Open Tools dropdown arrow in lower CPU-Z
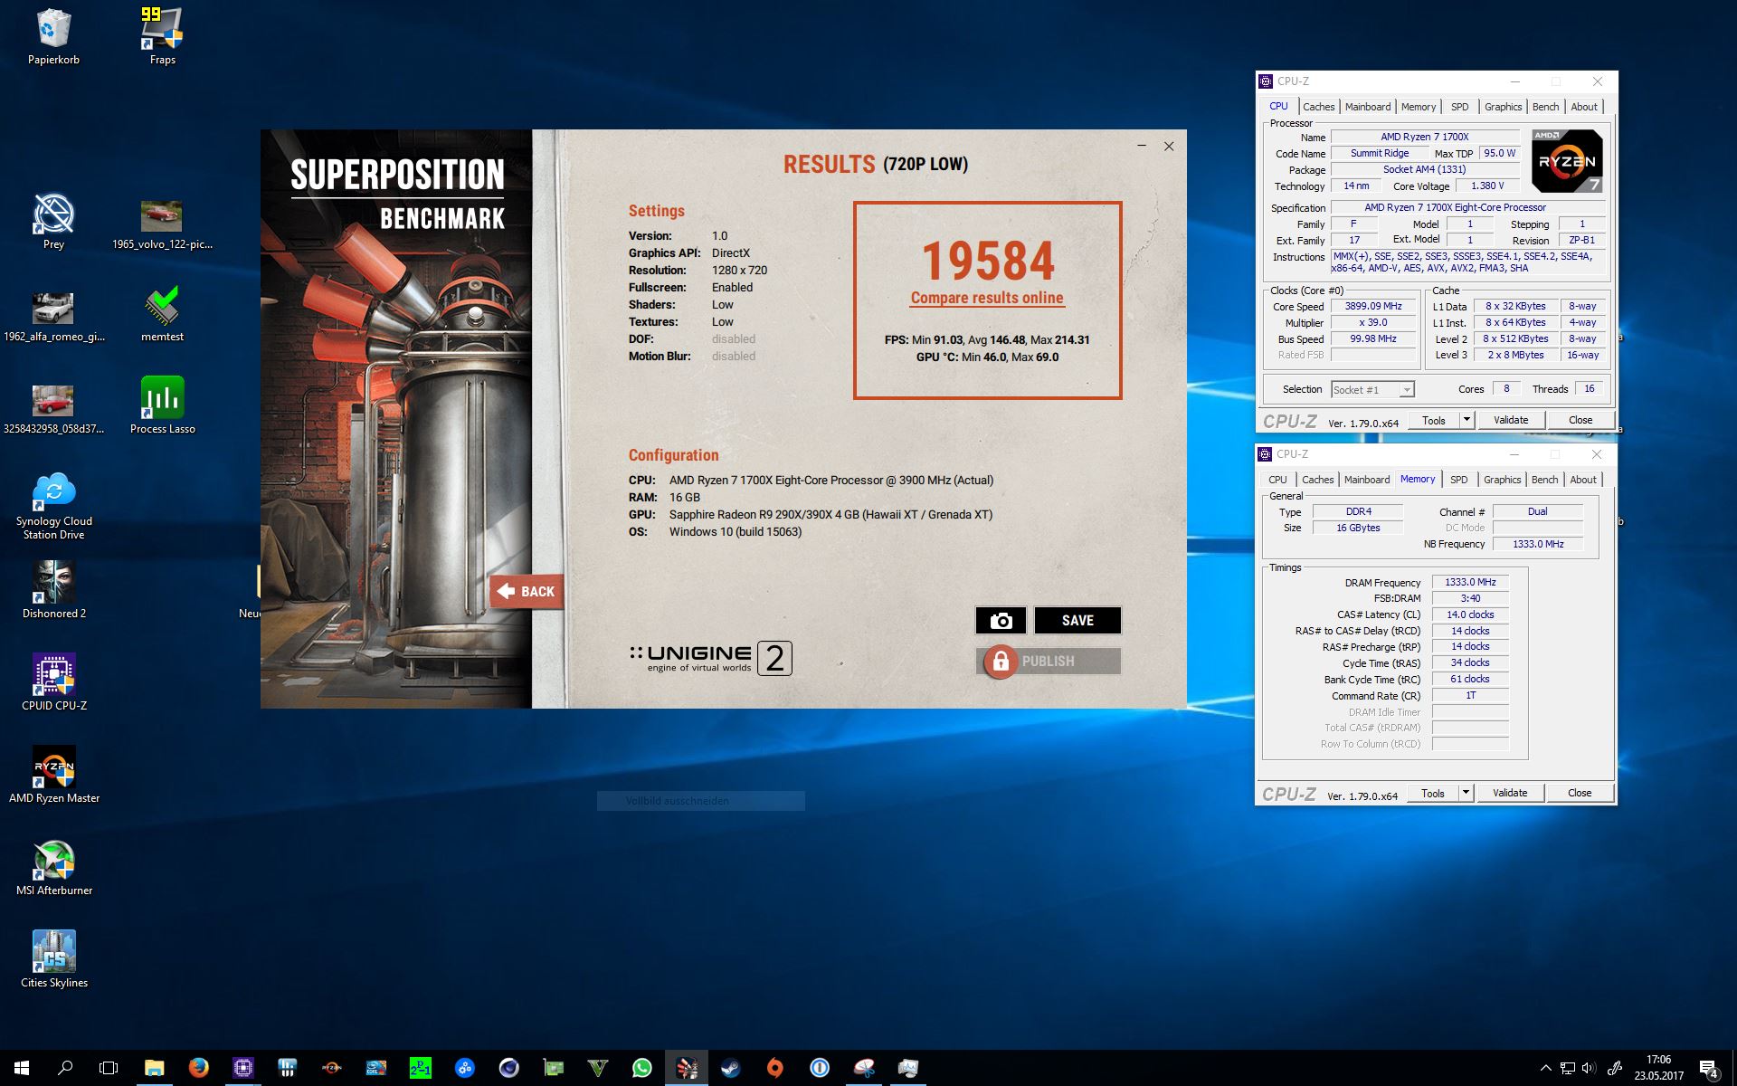This screenshot has width=1737, height=1086. [x=1466, y=793]
